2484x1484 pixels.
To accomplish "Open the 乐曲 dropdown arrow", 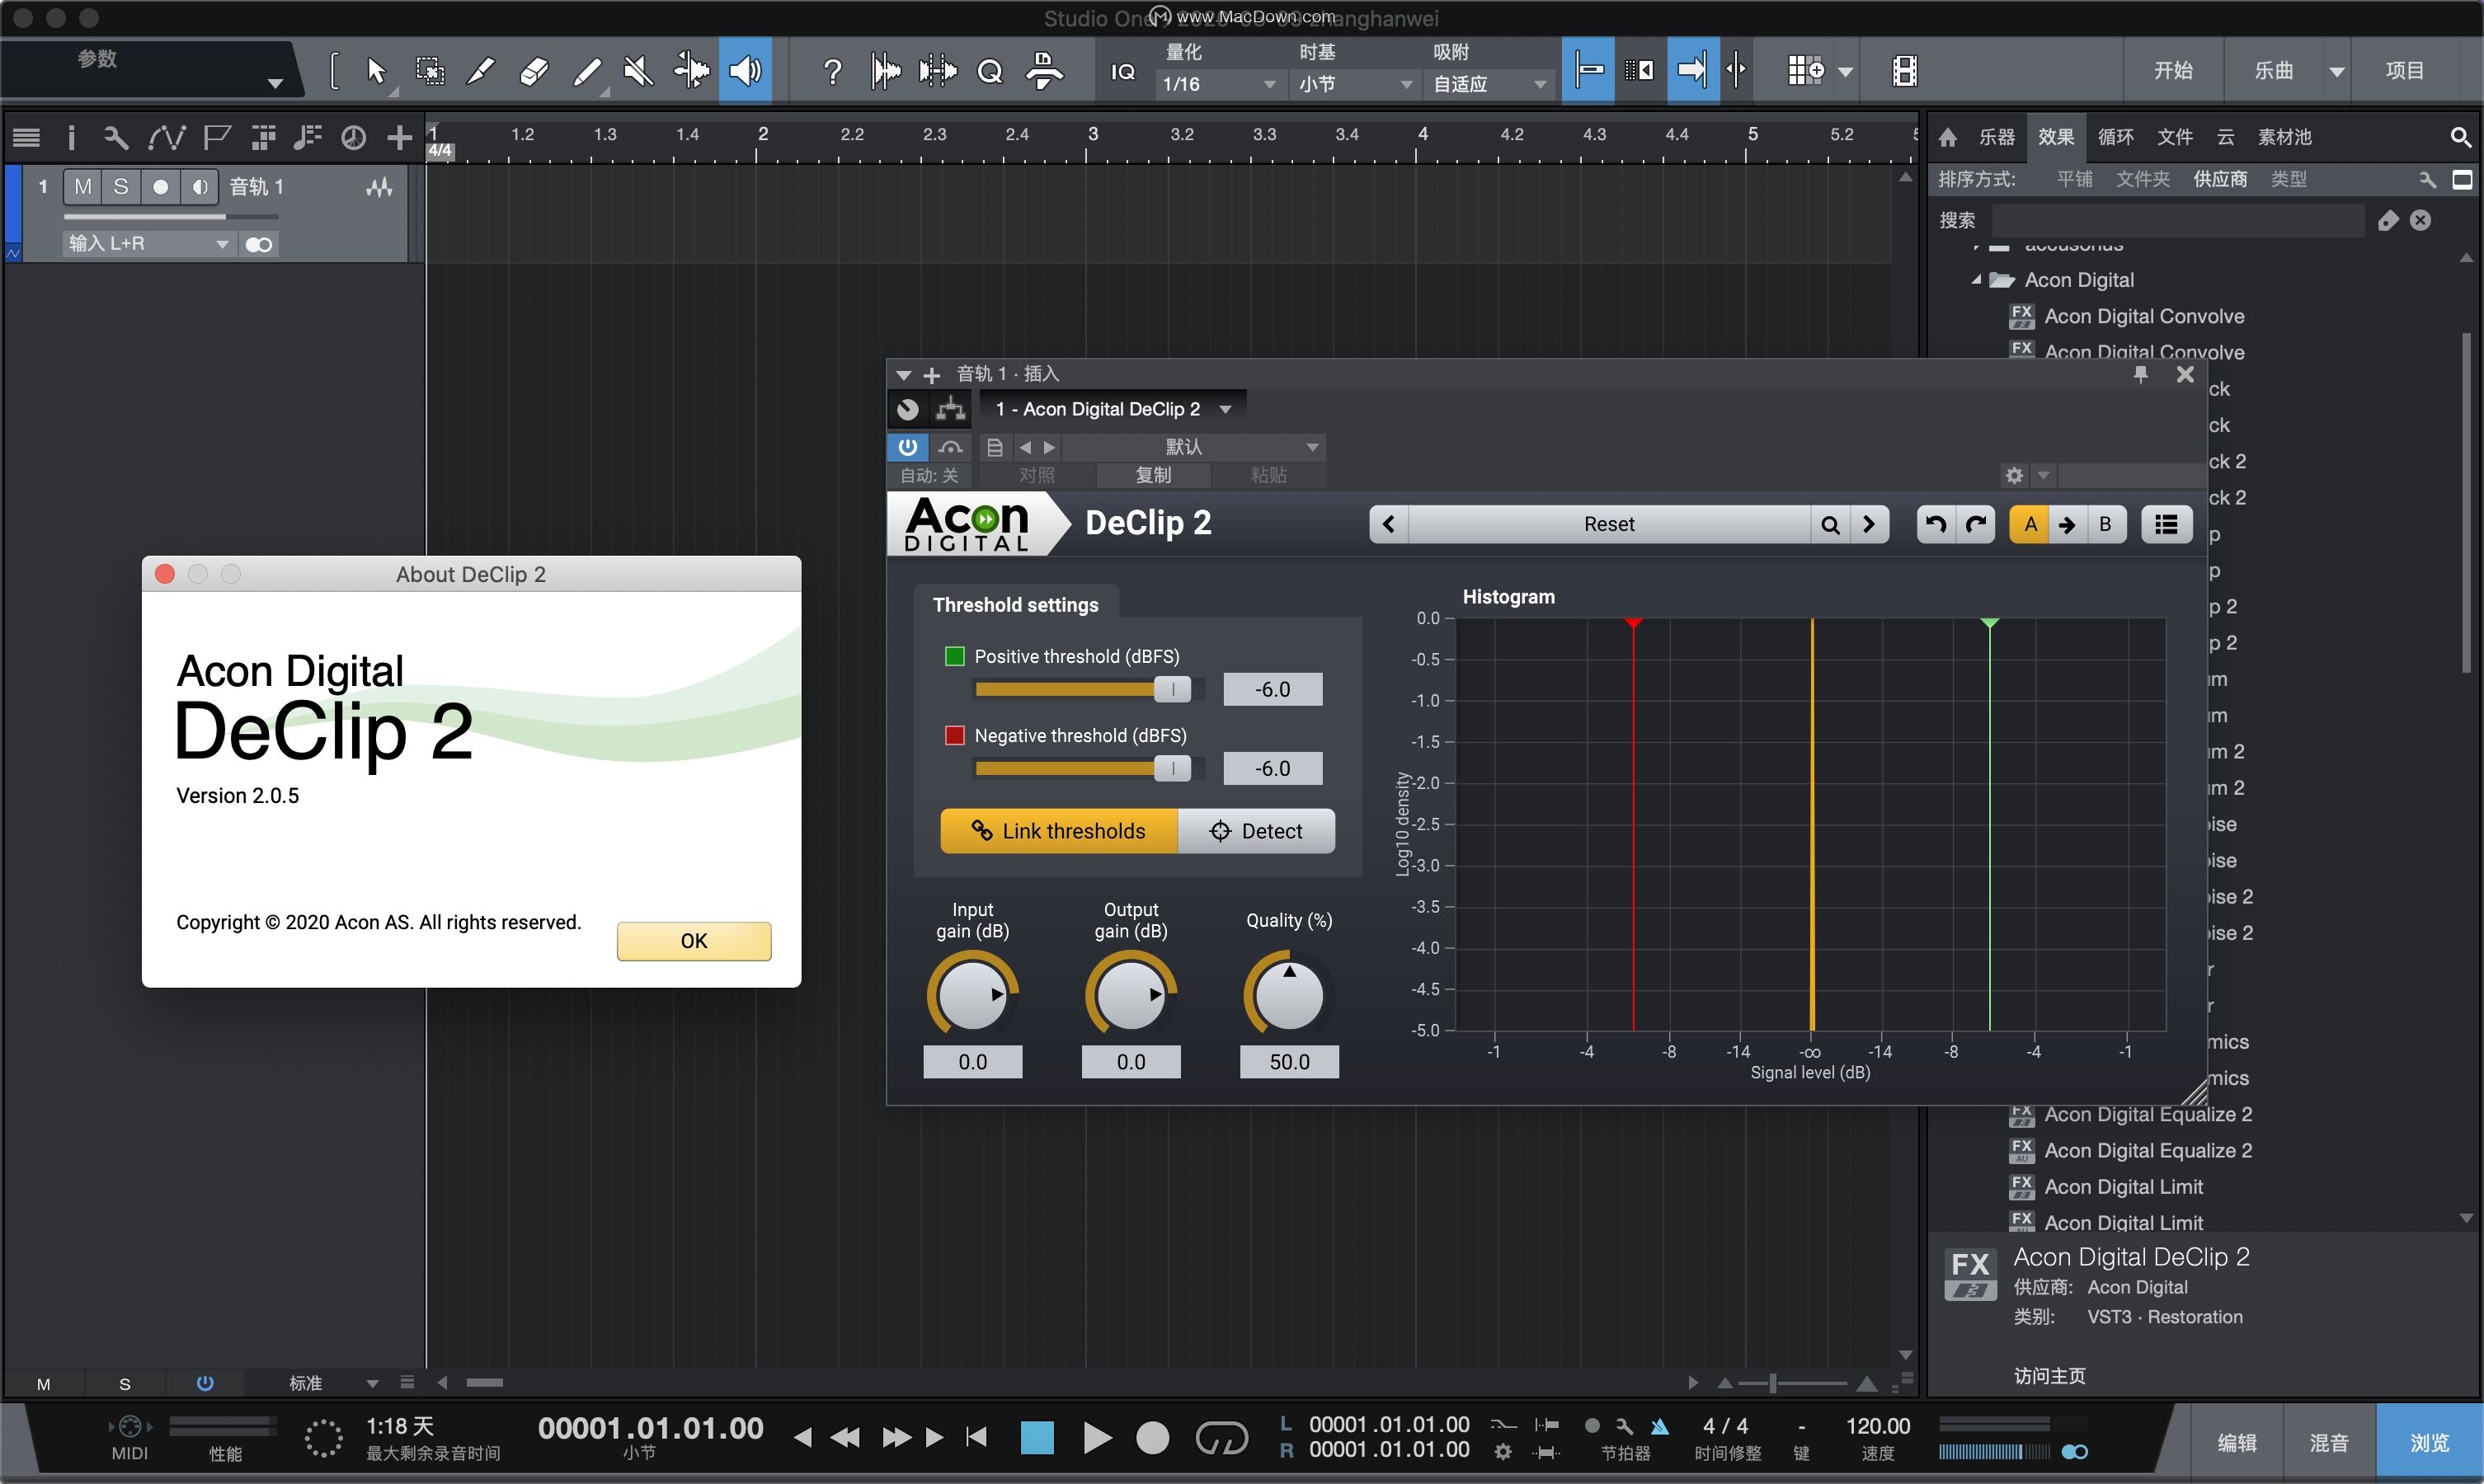I will [2337, 72].
